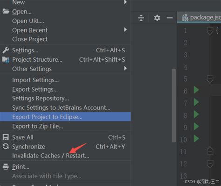Click the wrench icon beside Settings...
221x186 pixels.
coord(6,50)
